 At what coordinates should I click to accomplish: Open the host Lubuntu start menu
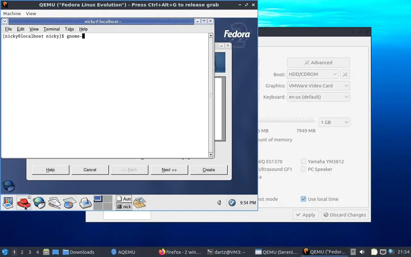tap(5, 252)
